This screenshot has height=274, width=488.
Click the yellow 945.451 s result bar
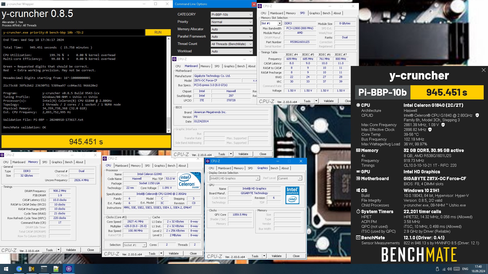[x=86, y=142]
